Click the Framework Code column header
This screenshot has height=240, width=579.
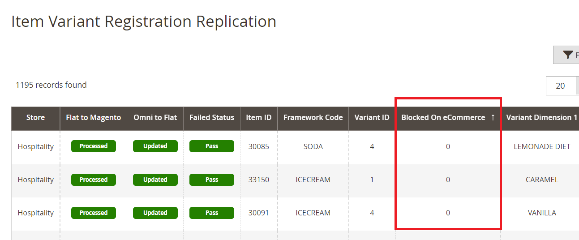point(313,118)
